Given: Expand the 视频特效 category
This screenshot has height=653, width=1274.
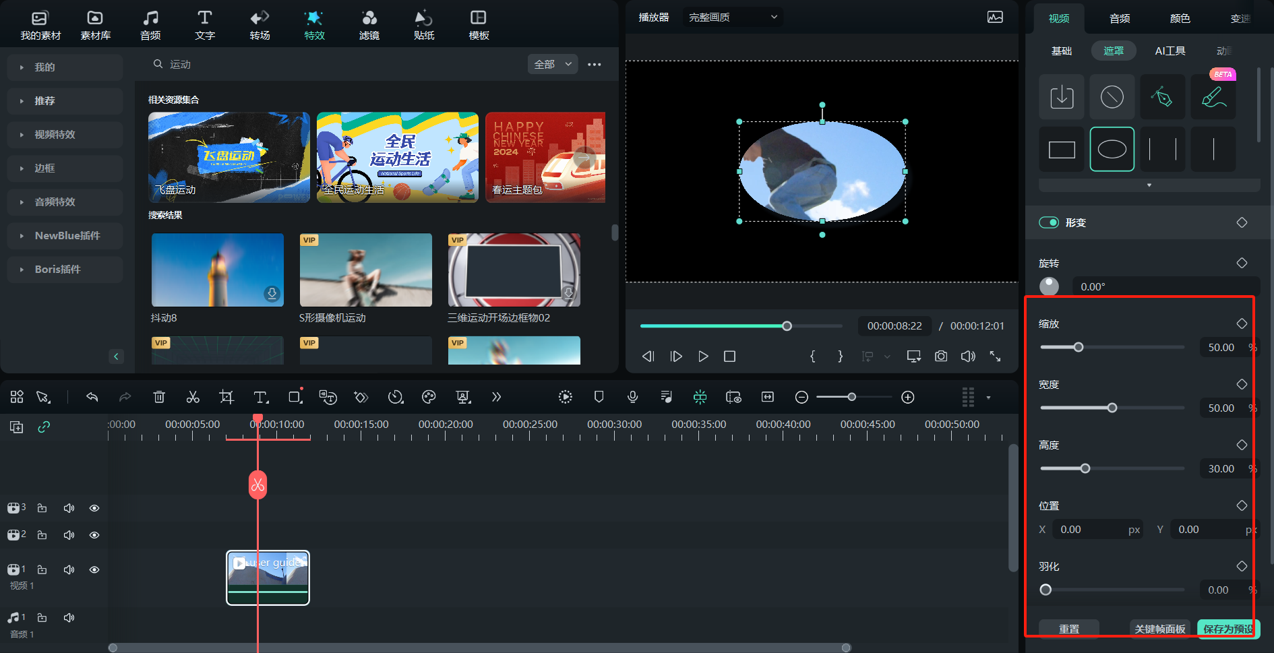Looking at the screenshot, I should pyautogui.click(x=55, y=135).
